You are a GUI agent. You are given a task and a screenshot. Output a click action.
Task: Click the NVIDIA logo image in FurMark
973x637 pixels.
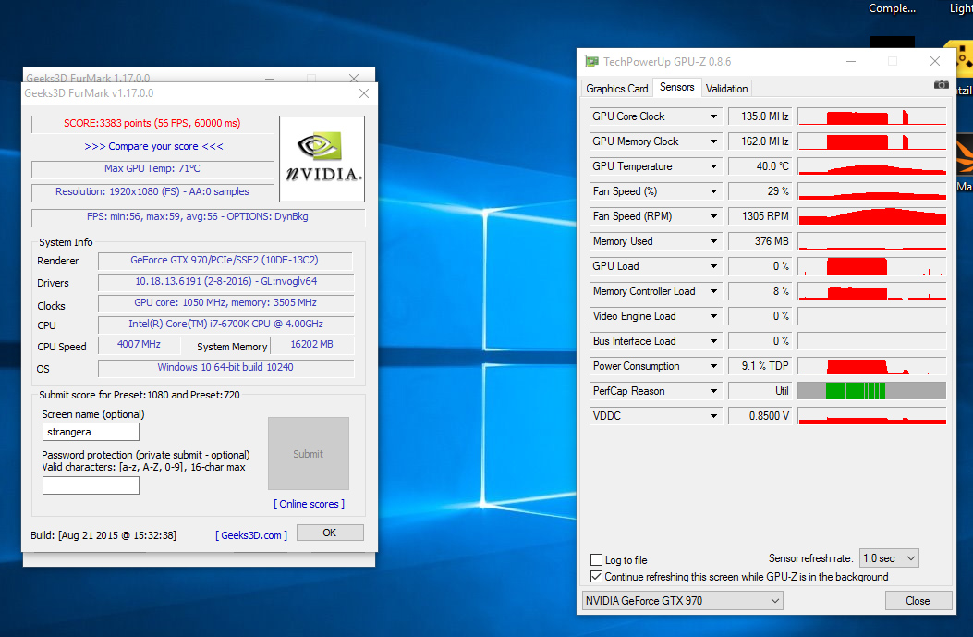point(322,158)
